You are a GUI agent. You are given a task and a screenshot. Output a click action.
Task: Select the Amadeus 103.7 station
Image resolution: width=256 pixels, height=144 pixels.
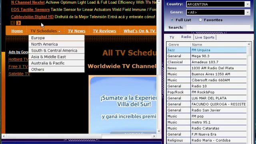coord(206,62)
